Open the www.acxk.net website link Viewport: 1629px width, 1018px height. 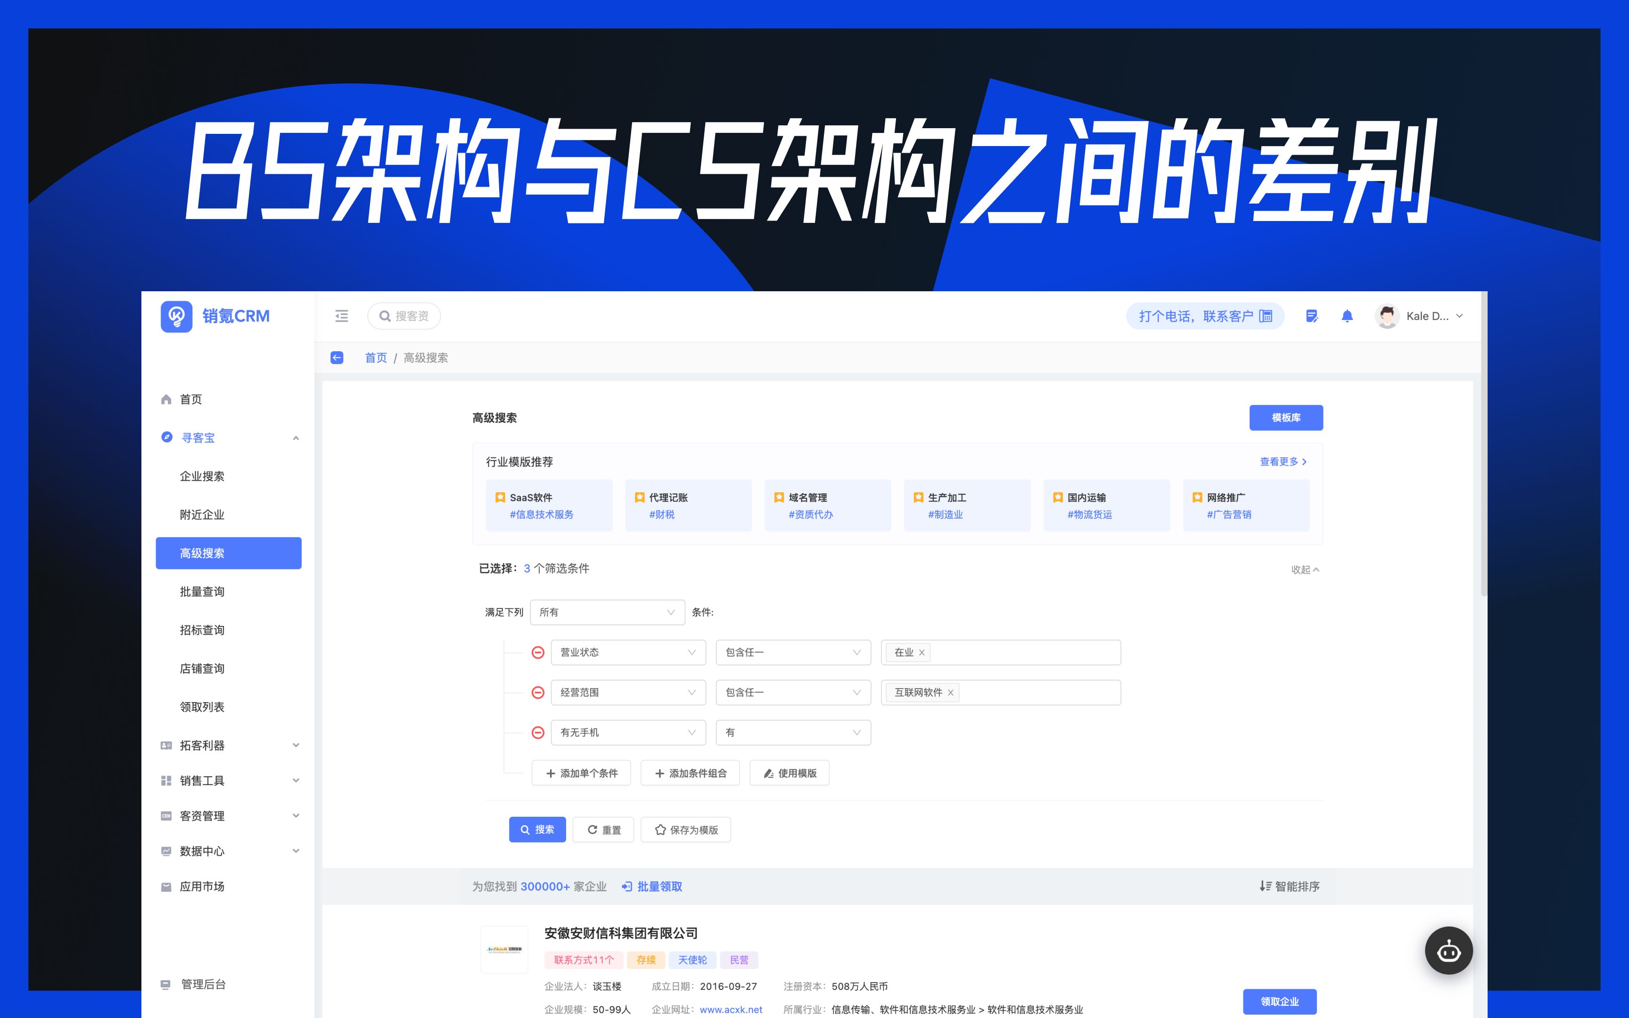730,1009
